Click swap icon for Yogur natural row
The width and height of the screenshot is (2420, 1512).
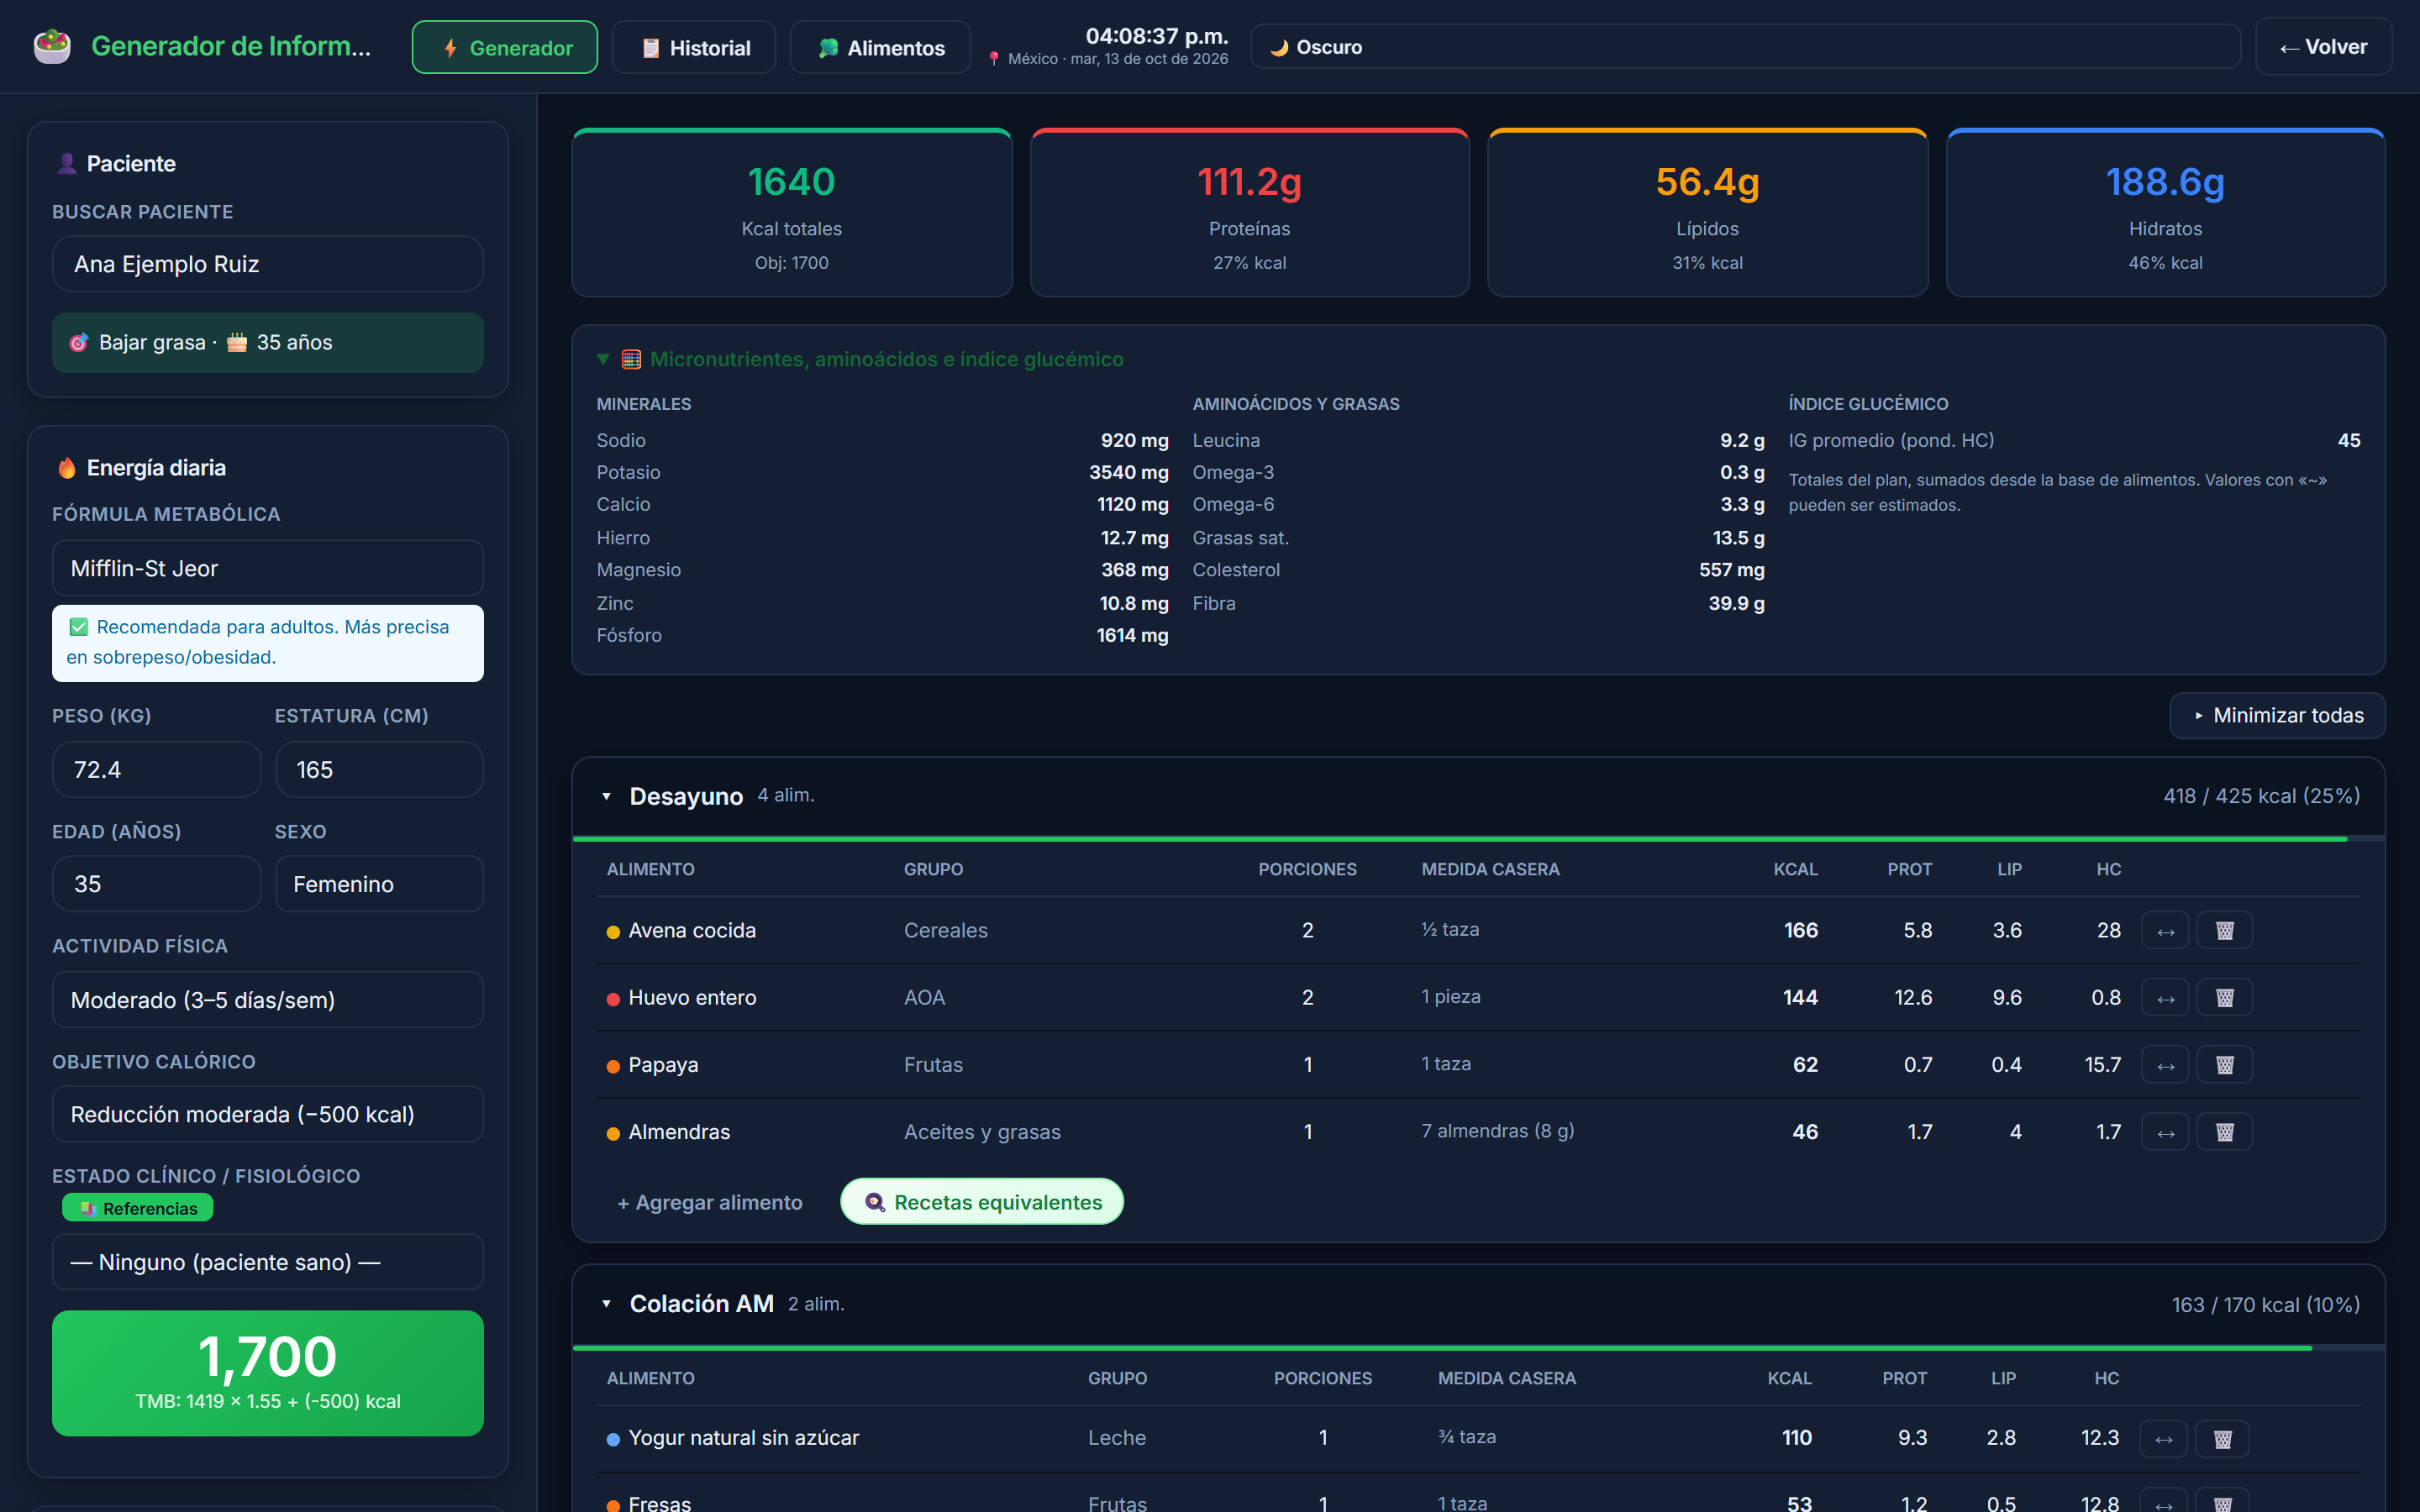tap(2163, 1439)
